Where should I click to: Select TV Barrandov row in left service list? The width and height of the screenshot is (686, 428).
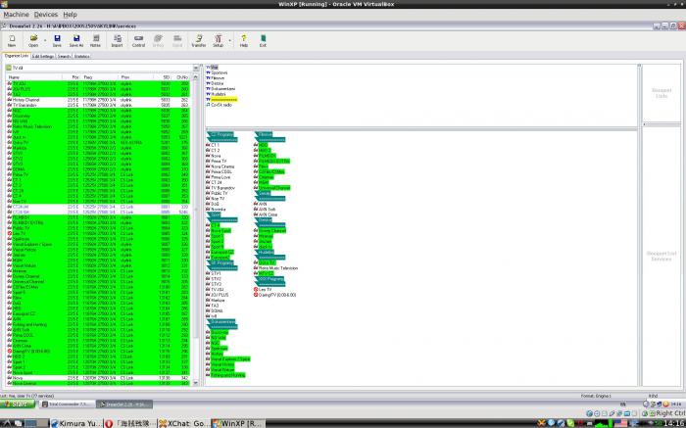pyautogui.click(x=98, y=106)
